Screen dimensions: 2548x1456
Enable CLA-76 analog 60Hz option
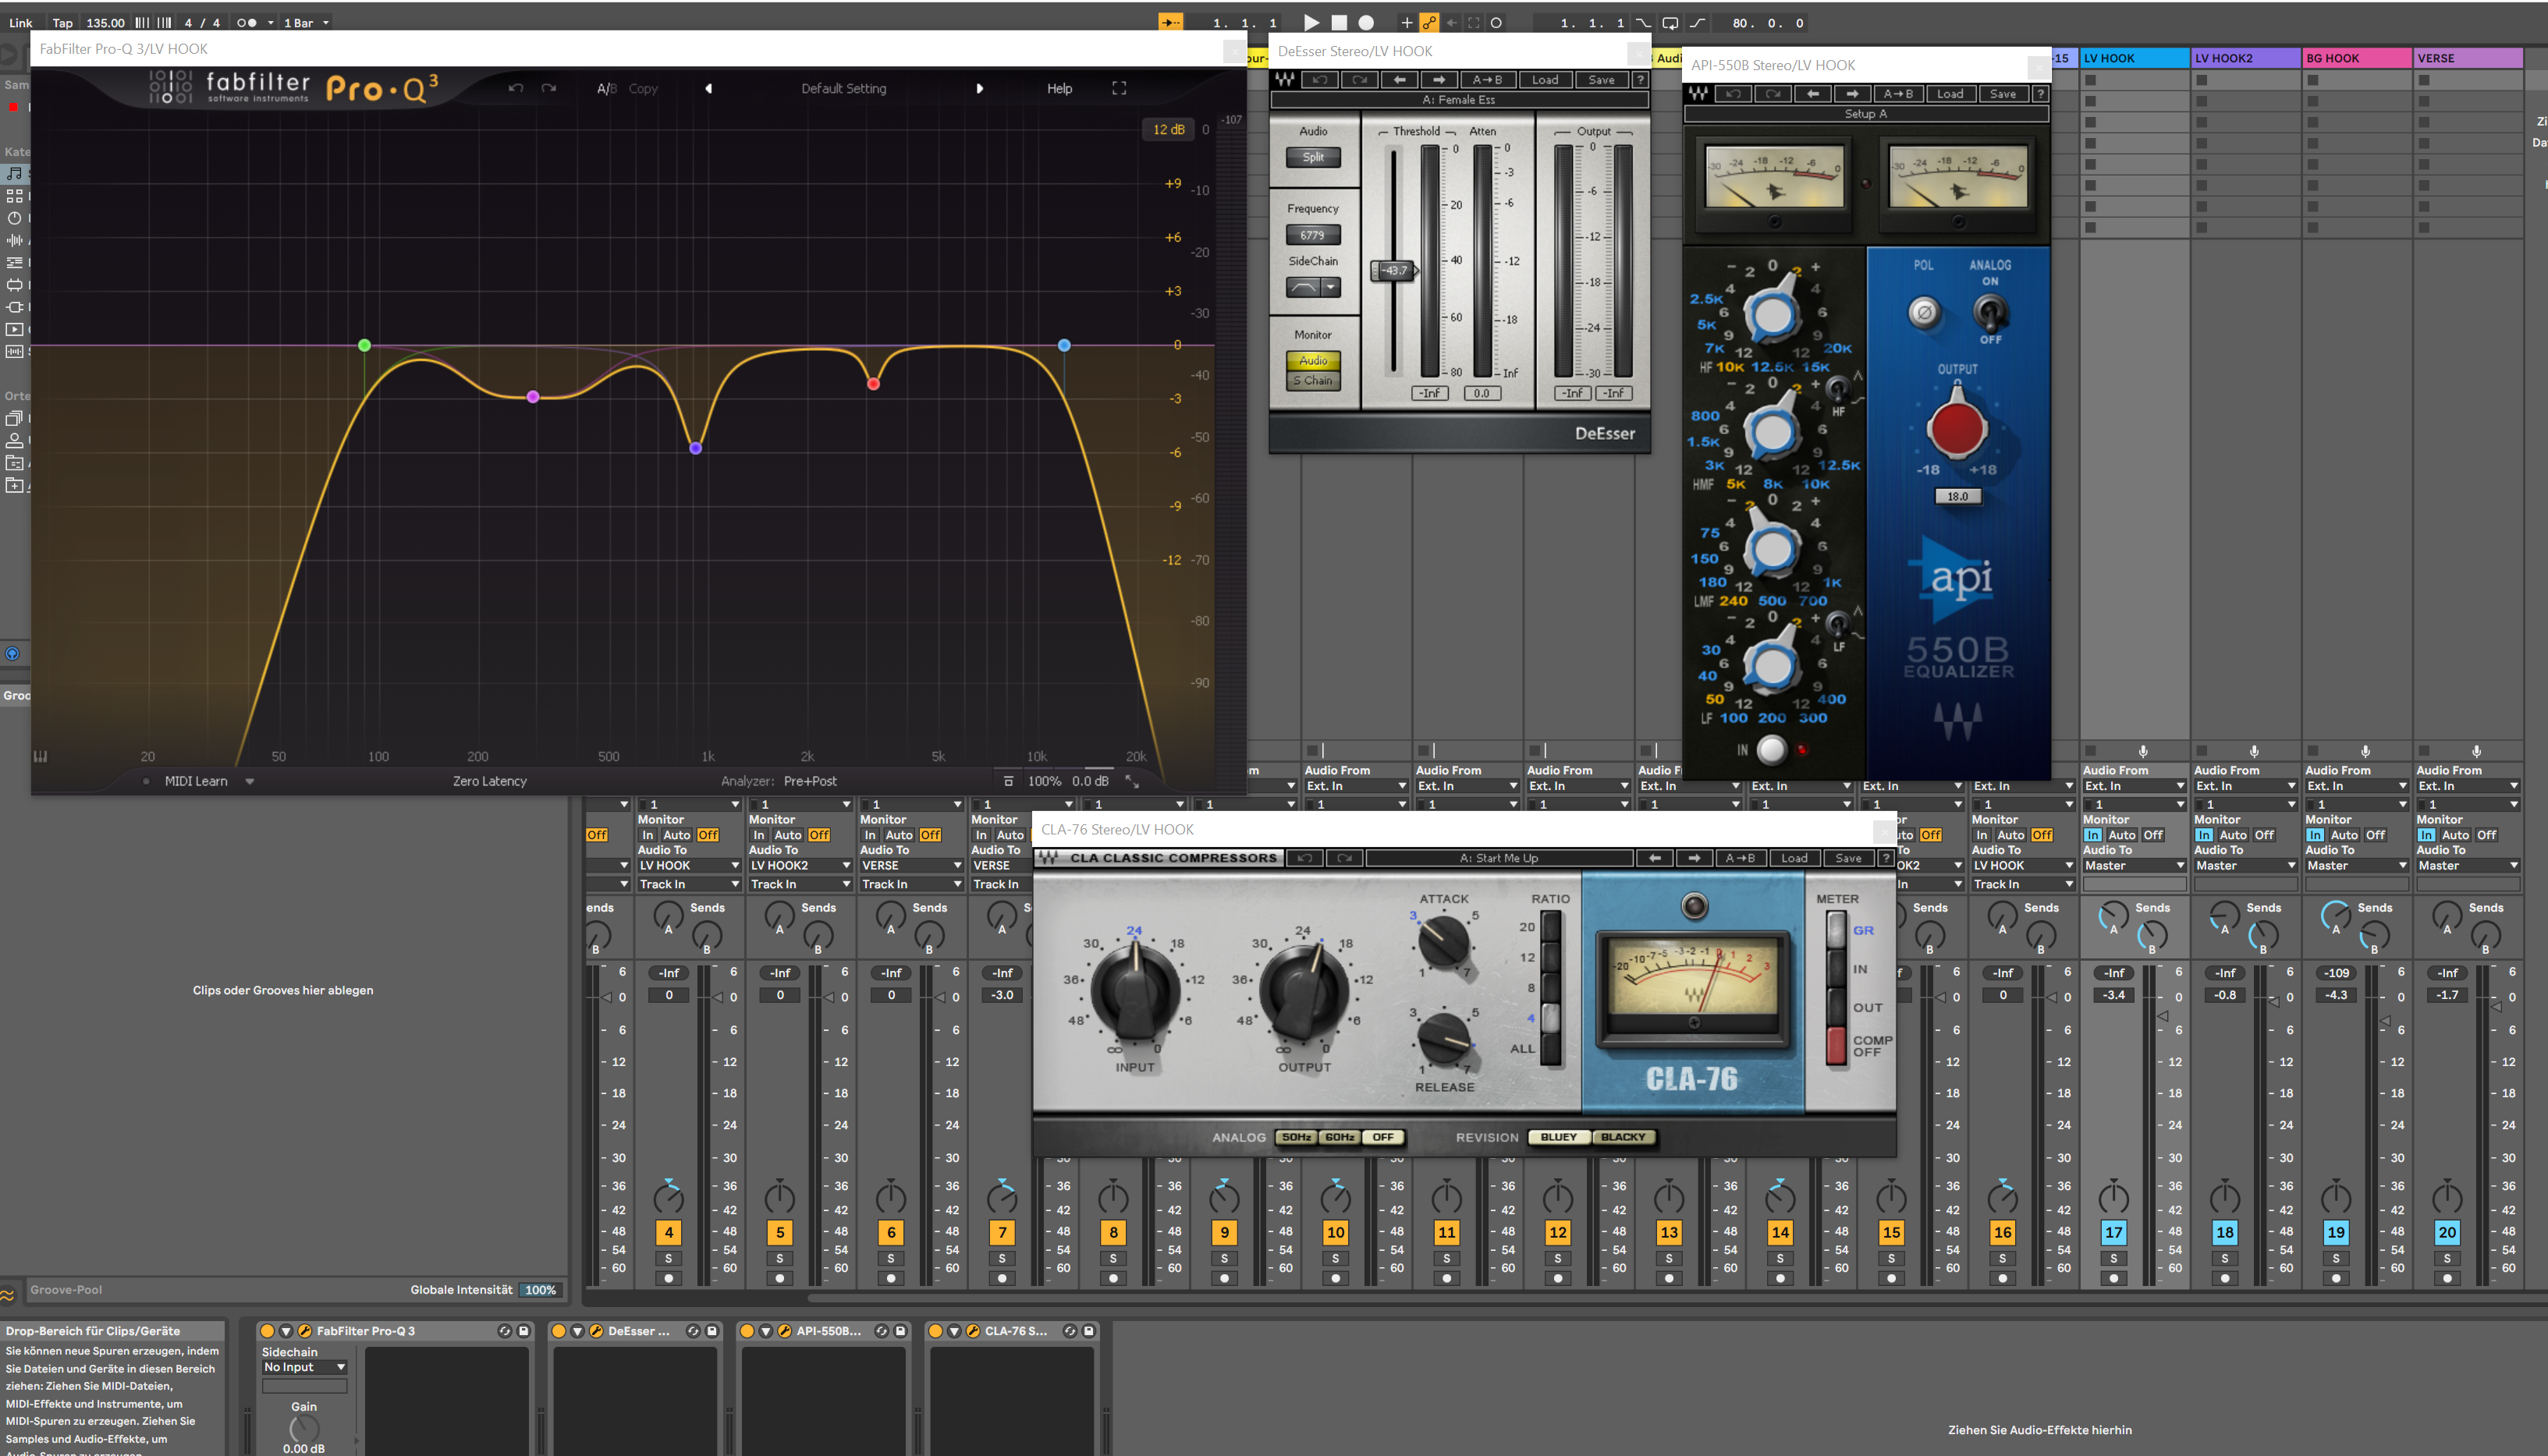[x=1340, y=1137]
